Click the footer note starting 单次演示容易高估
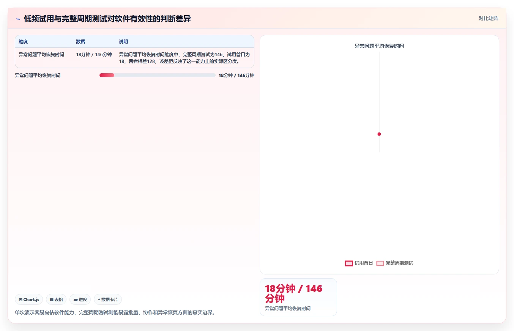Viewport: 514px width, 331px height. click(x=115, y=313)
